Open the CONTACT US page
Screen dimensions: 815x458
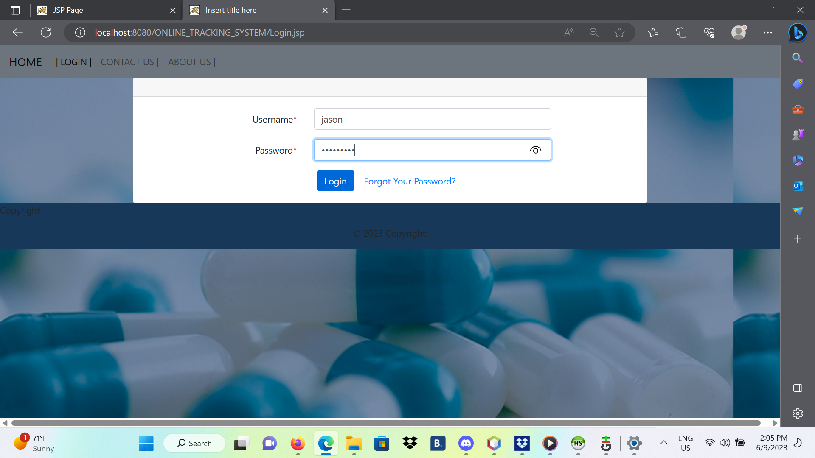(x=127, y=62)
